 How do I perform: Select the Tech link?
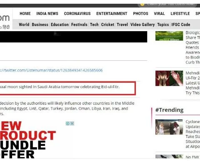94,25
